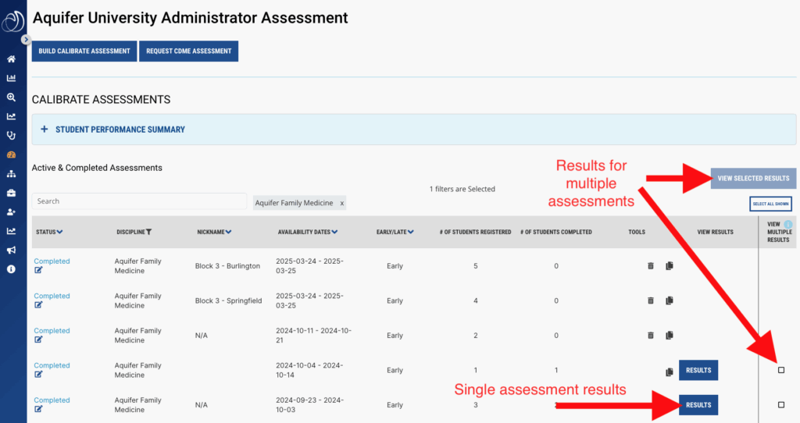Image resolution: width=800 pixels, height=423 pixels.
Task: Click the Aquifer logo in the sidebar
Action: [x=12, y=21]
